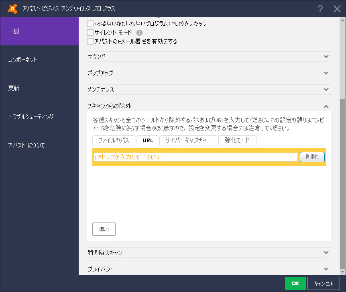Confirm settings with OK button
The width and height of the screenshot is (346, 292).
(x=295, y=284)
